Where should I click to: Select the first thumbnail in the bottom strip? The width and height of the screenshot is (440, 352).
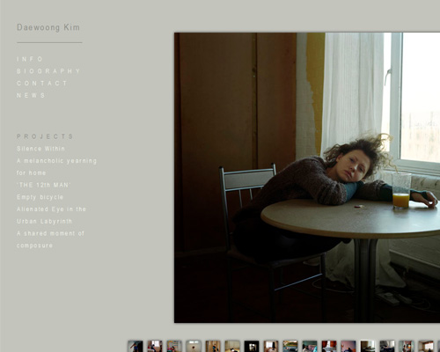(136, 346)
